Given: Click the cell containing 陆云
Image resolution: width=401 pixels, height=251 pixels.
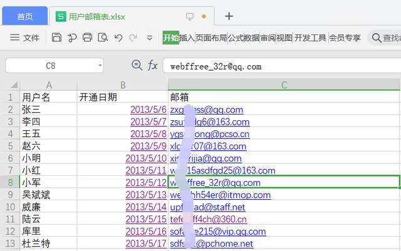Looking at the screenshot, I should point(49,219).
